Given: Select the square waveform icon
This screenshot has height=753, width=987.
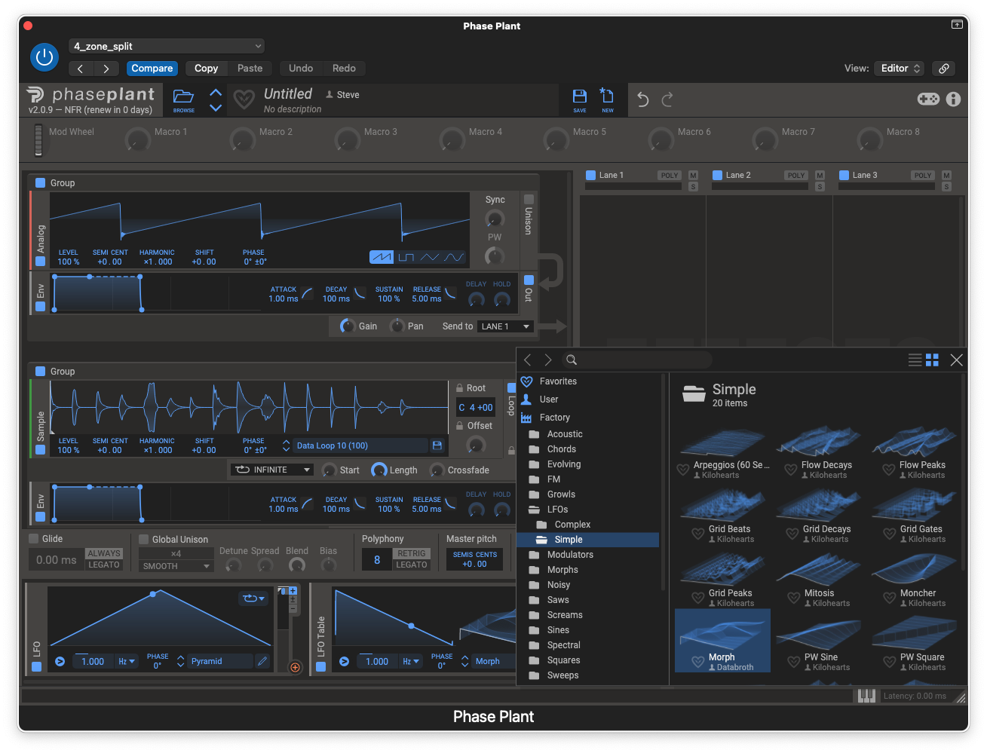Looking at the screenshot, I should point(406,257).
